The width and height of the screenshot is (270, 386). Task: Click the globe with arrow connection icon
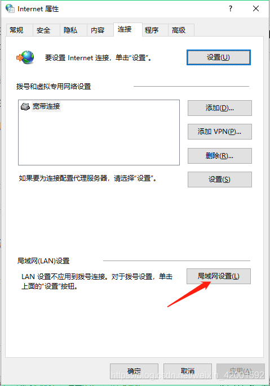coord(25,57)
